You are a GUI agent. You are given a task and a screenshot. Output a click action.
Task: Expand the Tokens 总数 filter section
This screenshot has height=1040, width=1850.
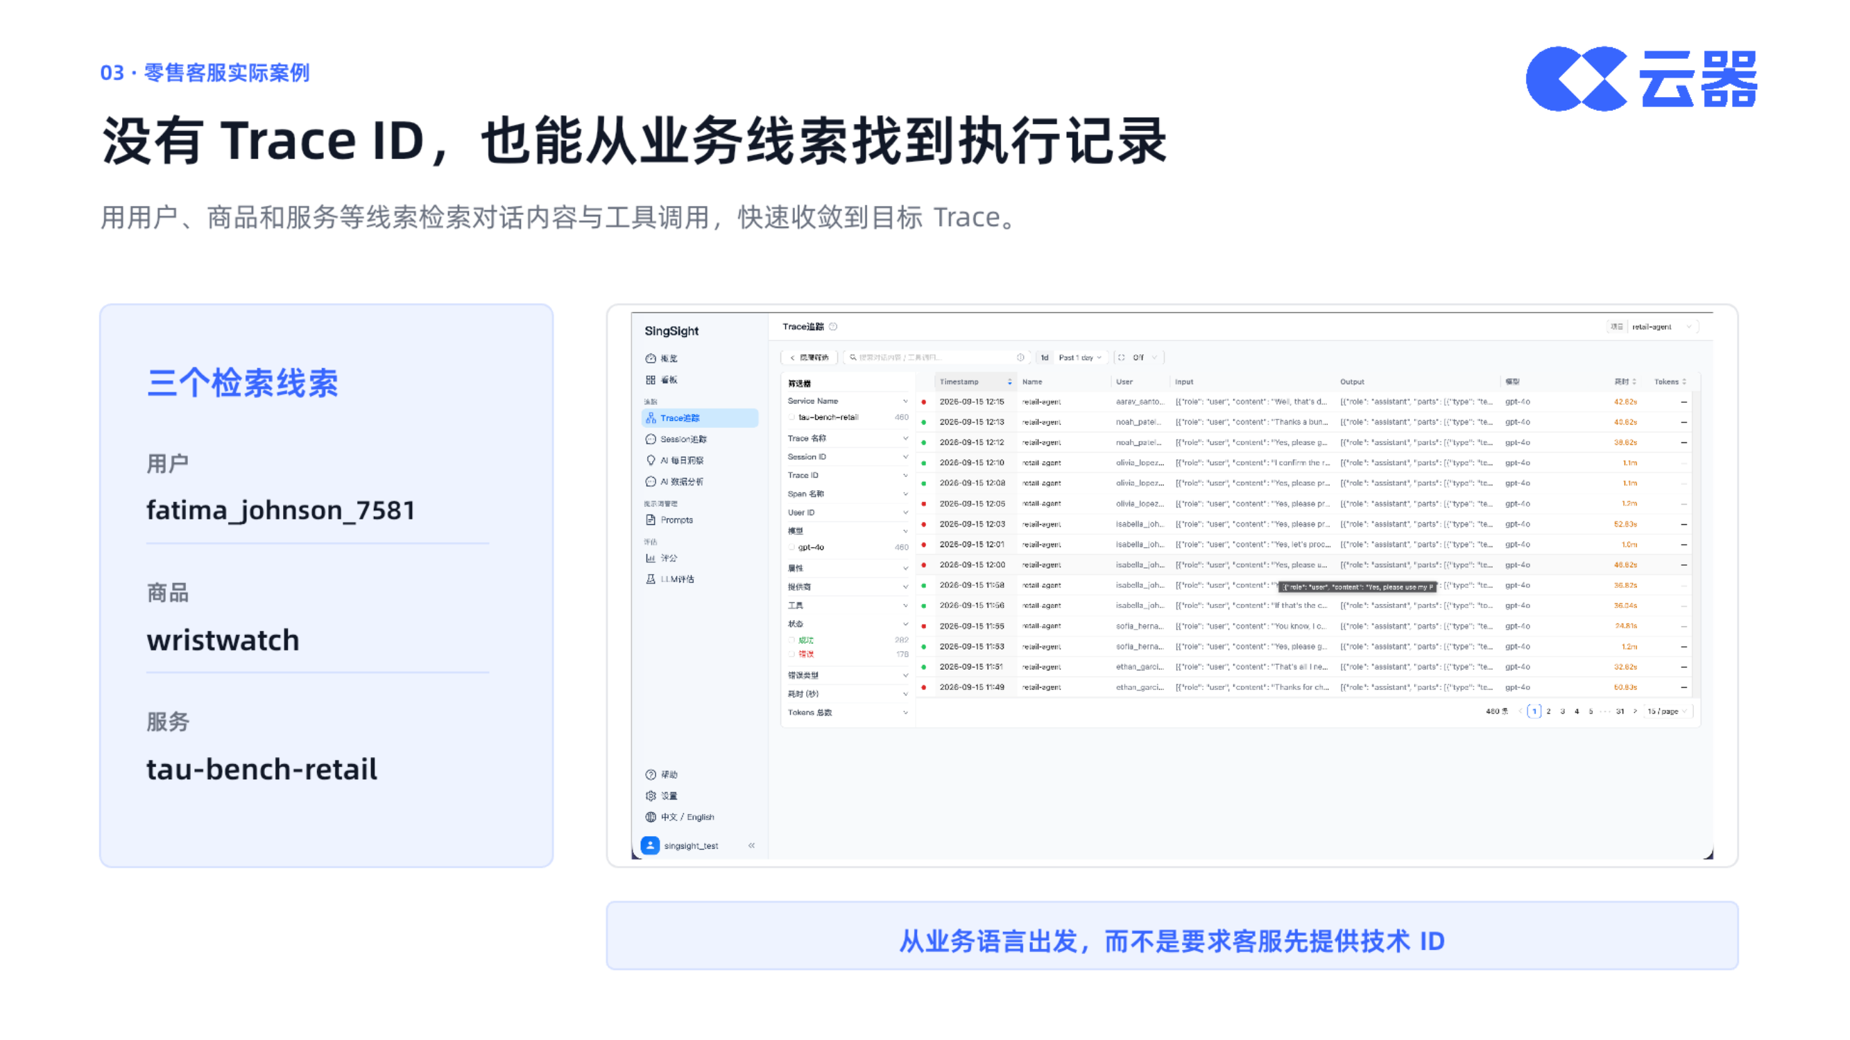[x=848, y=712]
